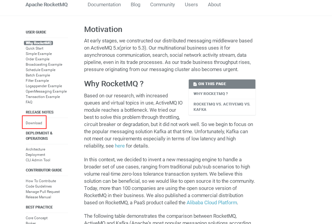This screenshot has width=332, height=224.
Task: Open the Code Guidelines page
Action: click(39, 186)
